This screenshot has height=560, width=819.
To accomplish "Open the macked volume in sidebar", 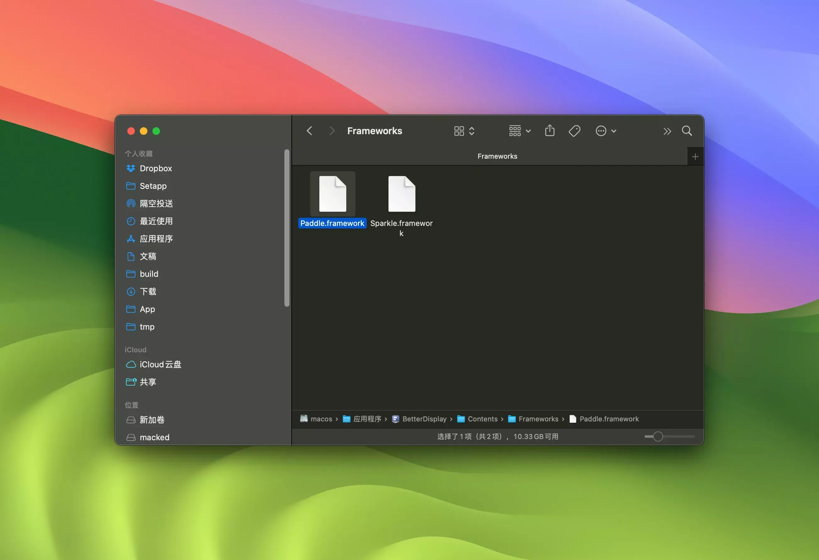I will [154, 437].
